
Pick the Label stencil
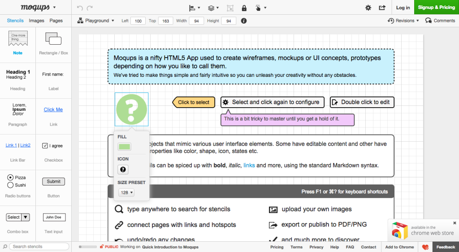(54, 81)
